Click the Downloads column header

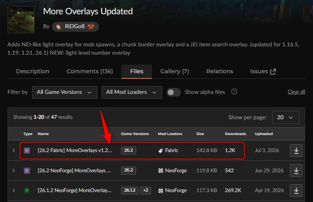click(235, 134)
